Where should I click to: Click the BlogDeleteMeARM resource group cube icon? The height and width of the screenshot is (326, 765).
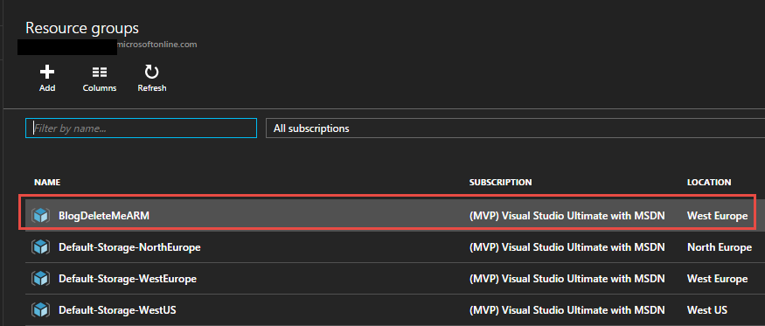[41, 215]
